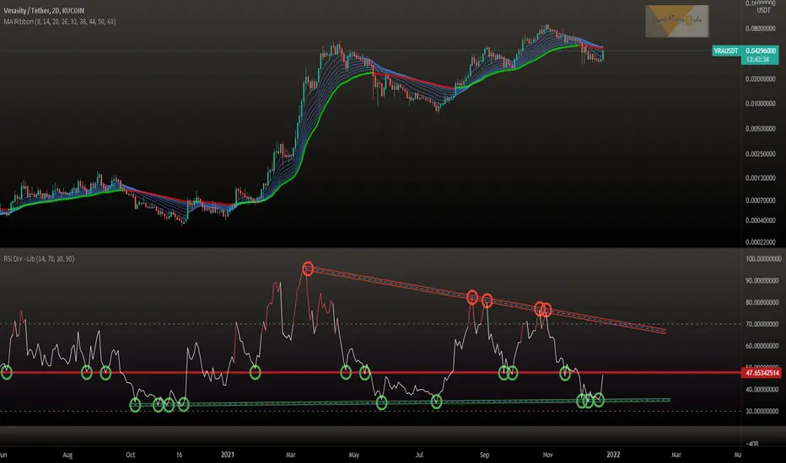The image size is (786, 463).
Task: Click the Verasity / Tether, 2D, KUCOIN symbol title
Action: click(44, 10)
